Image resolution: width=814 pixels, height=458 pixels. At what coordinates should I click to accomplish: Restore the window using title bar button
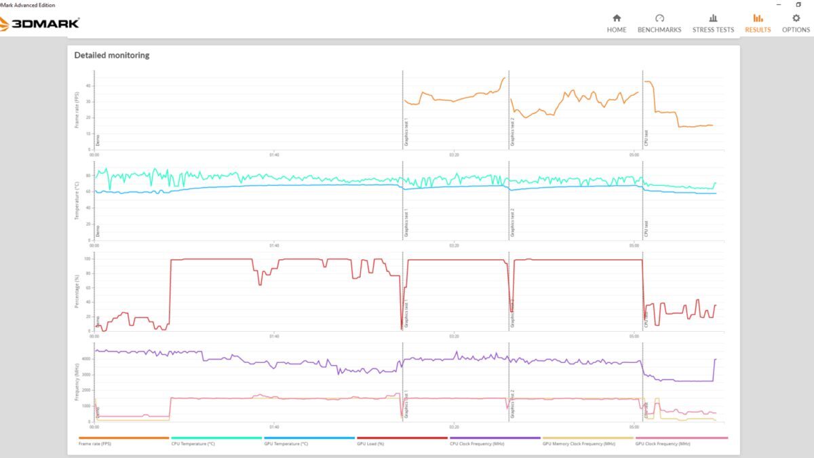(798, 5)
